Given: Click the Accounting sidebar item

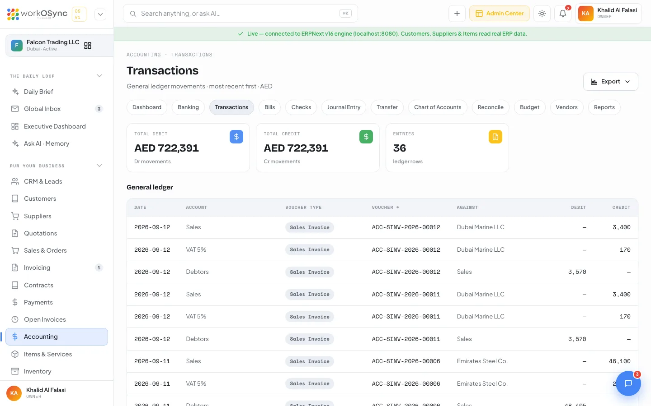Looking at the screenshot, I should [57, 337].
